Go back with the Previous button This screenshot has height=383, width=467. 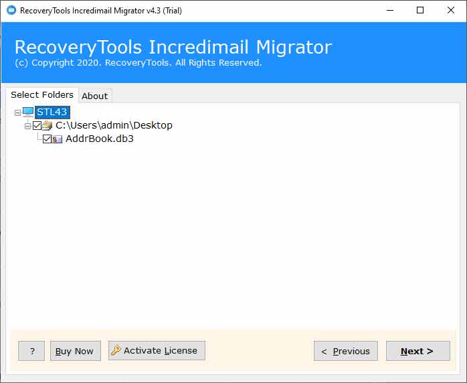345,351
